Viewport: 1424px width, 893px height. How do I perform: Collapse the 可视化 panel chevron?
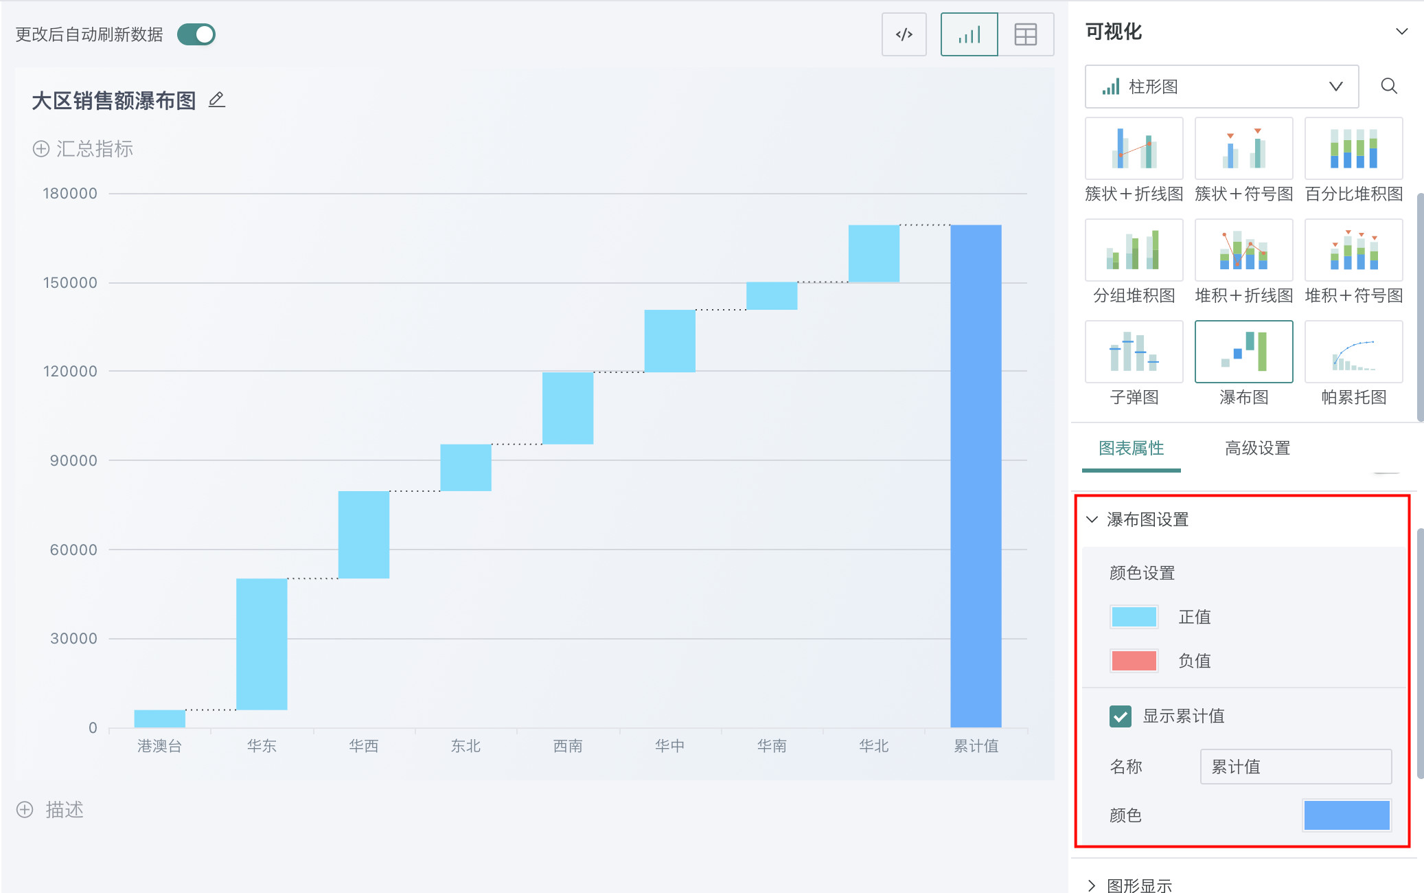tap(1402, 32)
